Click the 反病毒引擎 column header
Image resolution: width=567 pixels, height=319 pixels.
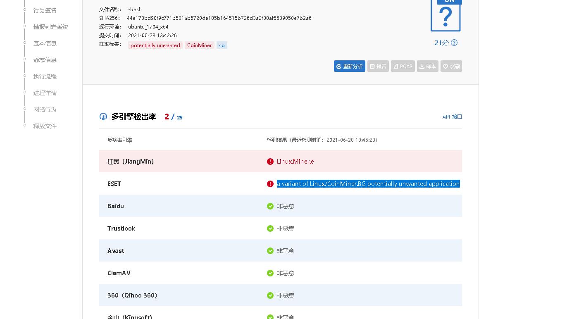click(x=120, y=140)
